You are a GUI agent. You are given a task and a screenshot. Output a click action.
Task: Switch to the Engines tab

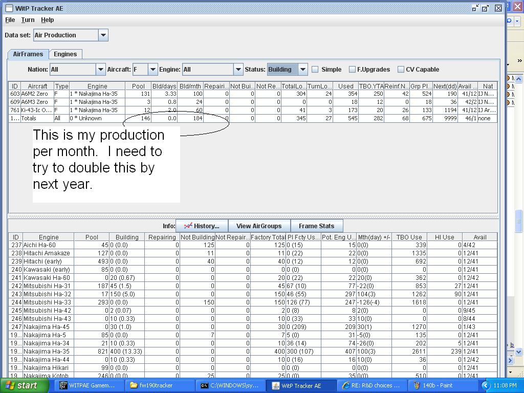(x=65, y=54)
